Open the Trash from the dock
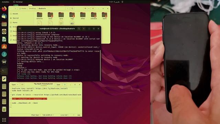 pyautogui.click(x=4, y=109)
